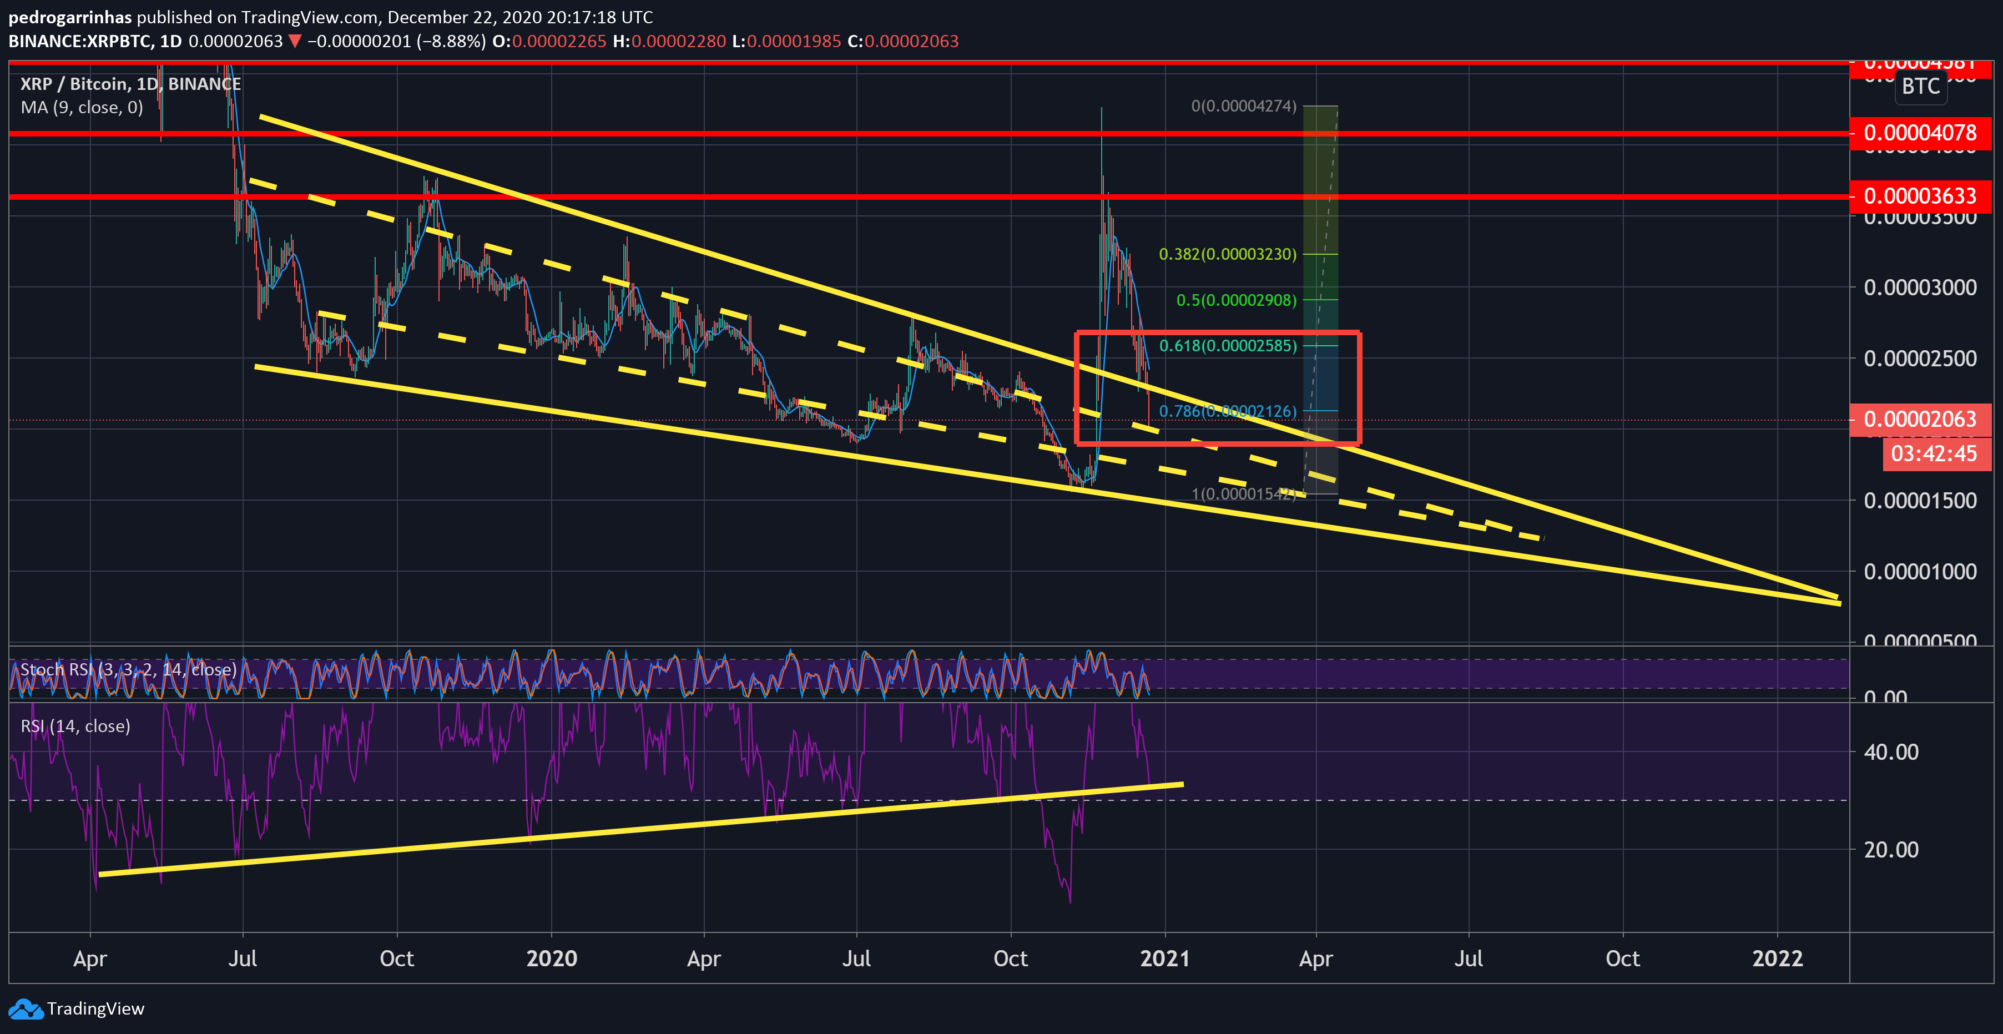Click the 20.00 RSI axis label
Image resolution: width=2003 pixels, height=1034 pixels.
pos(1891,850)
